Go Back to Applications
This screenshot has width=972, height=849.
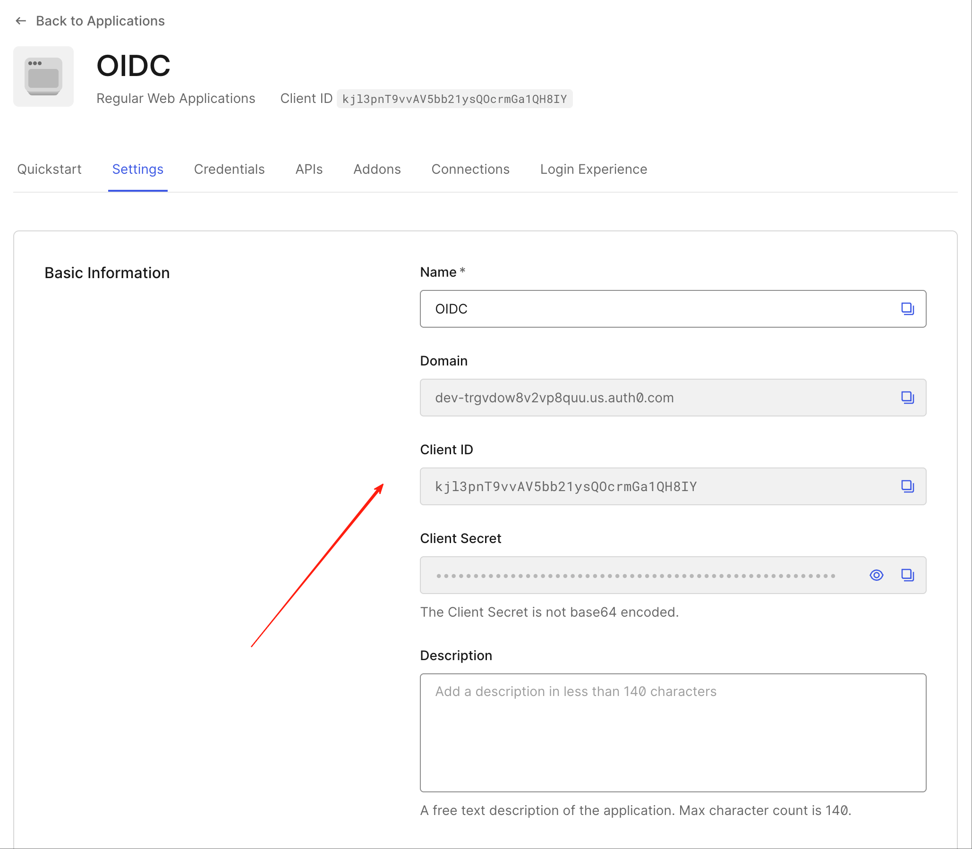coord(100,21)
